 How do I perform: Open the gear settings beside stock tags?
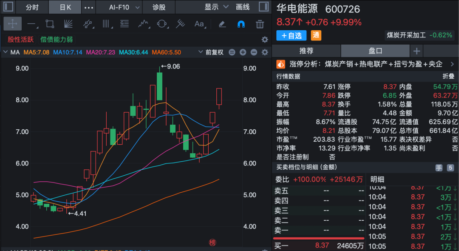(265, 40)
